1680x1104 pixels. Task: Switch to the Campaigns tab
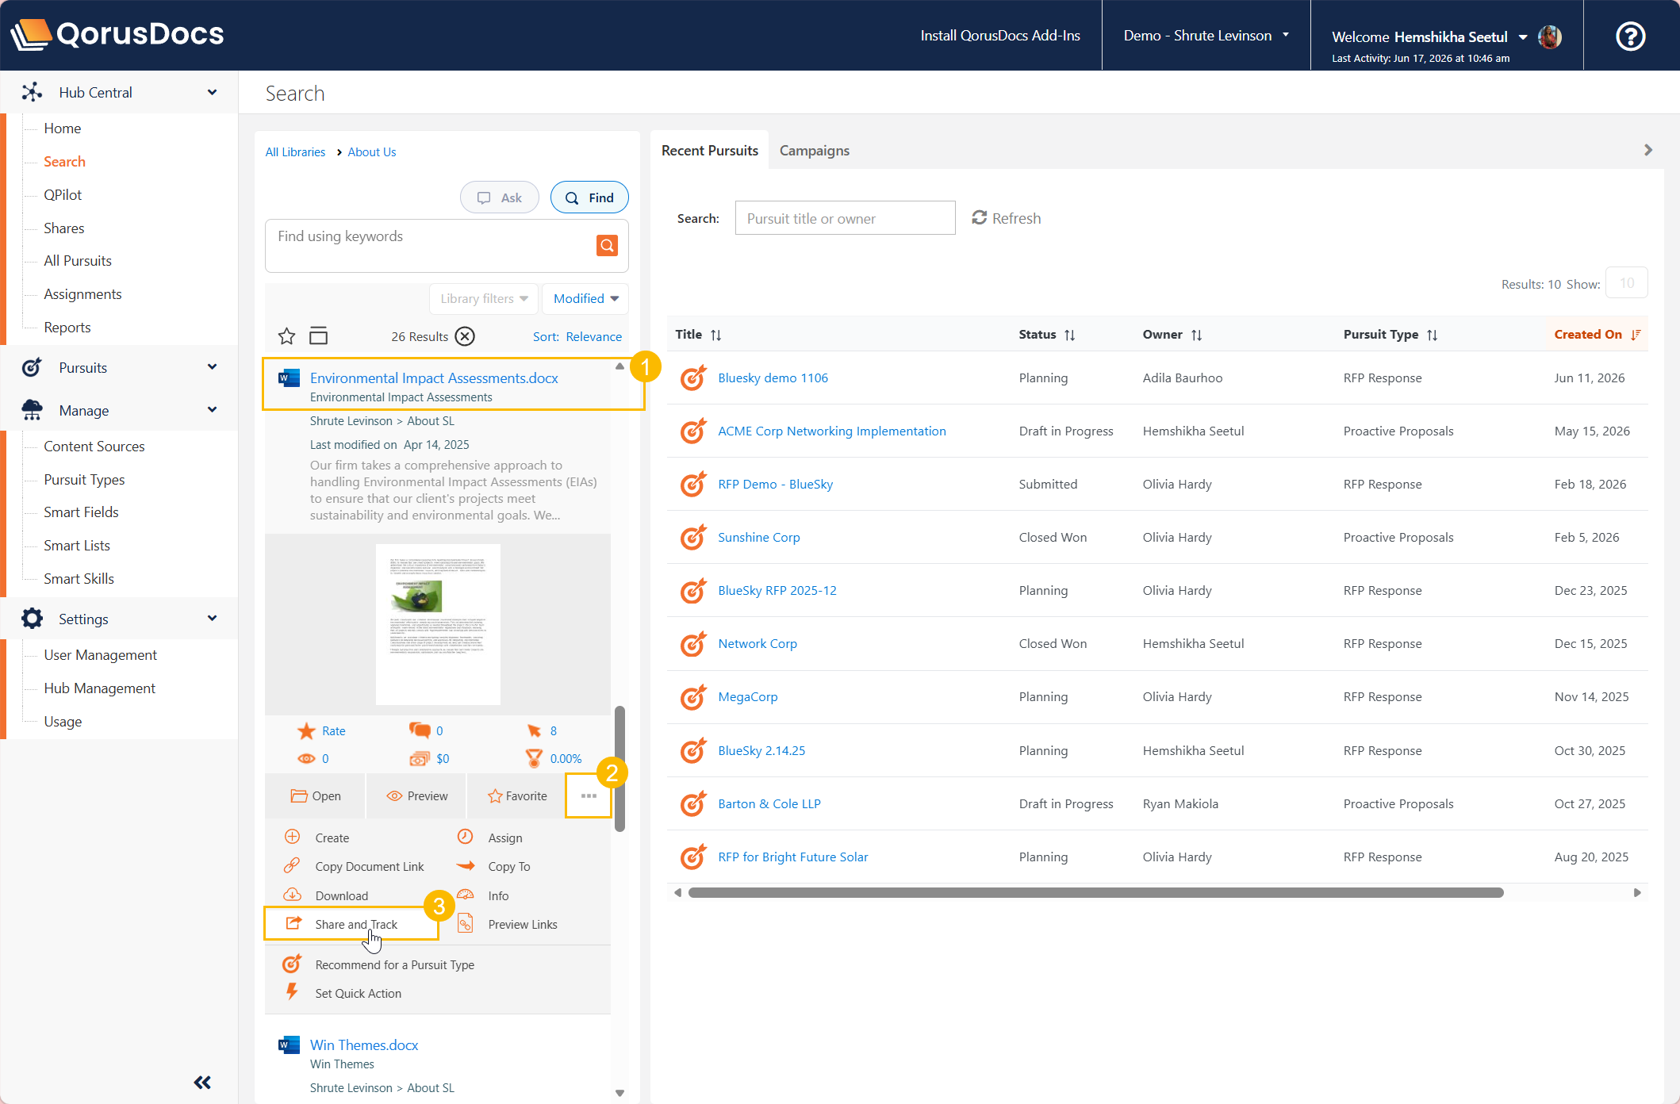click(815, 151)
